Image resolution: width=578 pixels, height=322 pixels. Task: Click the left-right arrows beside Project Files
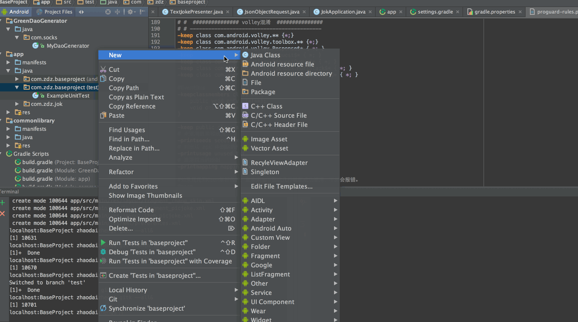click(81, 12)
